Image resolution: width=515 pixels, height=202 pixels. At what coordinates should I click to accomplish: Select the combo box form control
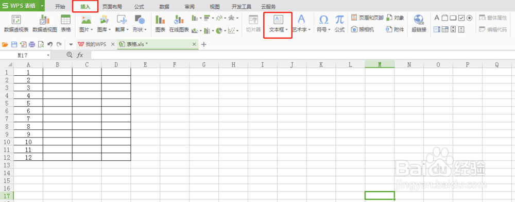click(x=445, y=29)
